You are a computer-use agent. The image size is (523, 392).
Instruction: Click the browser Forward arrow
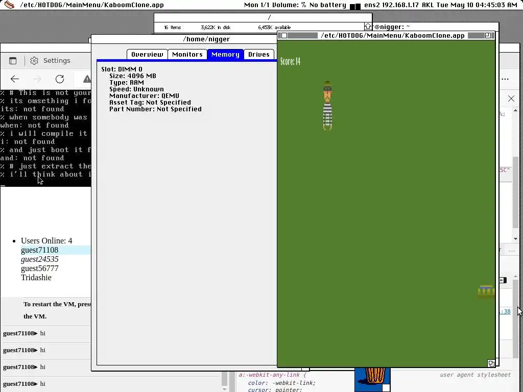(37, 79)
